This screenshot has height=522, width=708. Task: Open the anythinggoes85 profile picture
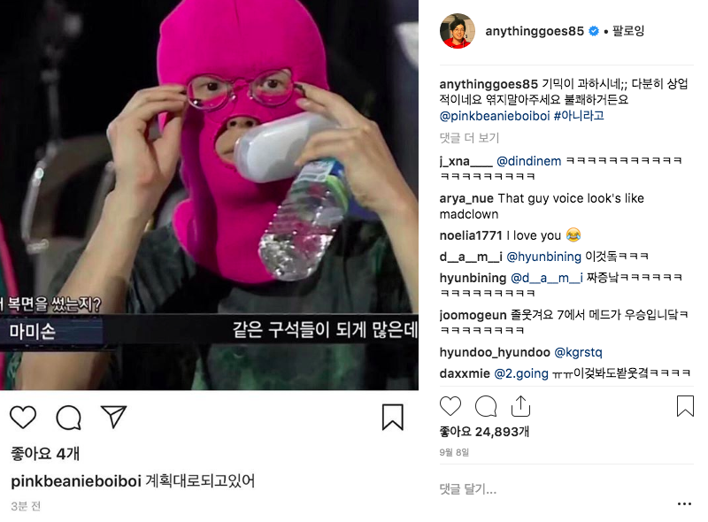coord(458,31)
